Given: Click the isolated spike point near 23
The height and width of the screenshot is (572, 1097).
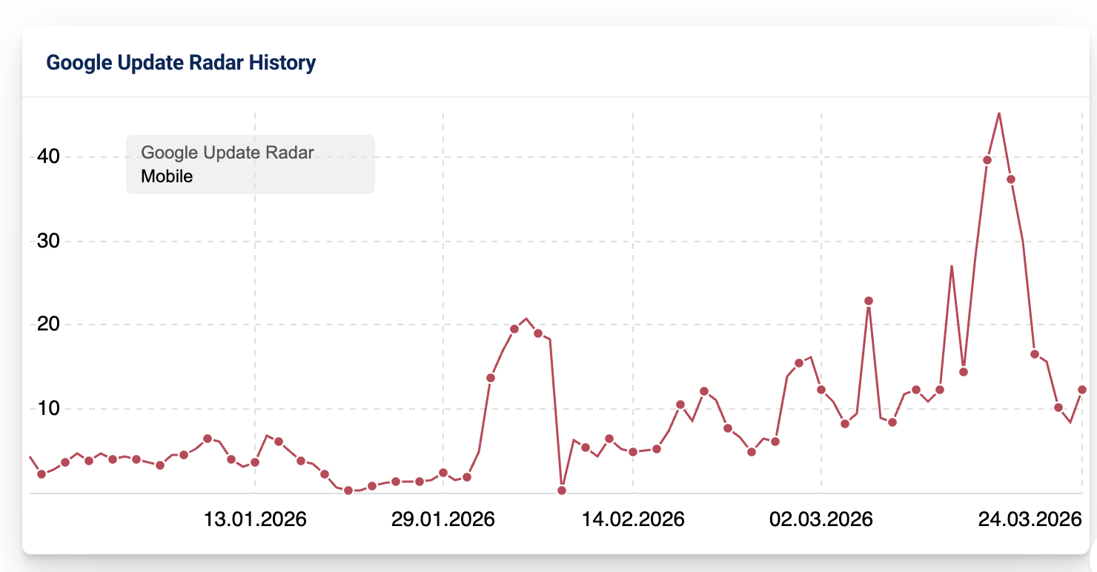Looking at the screenshot, I should tap(869, 301).
